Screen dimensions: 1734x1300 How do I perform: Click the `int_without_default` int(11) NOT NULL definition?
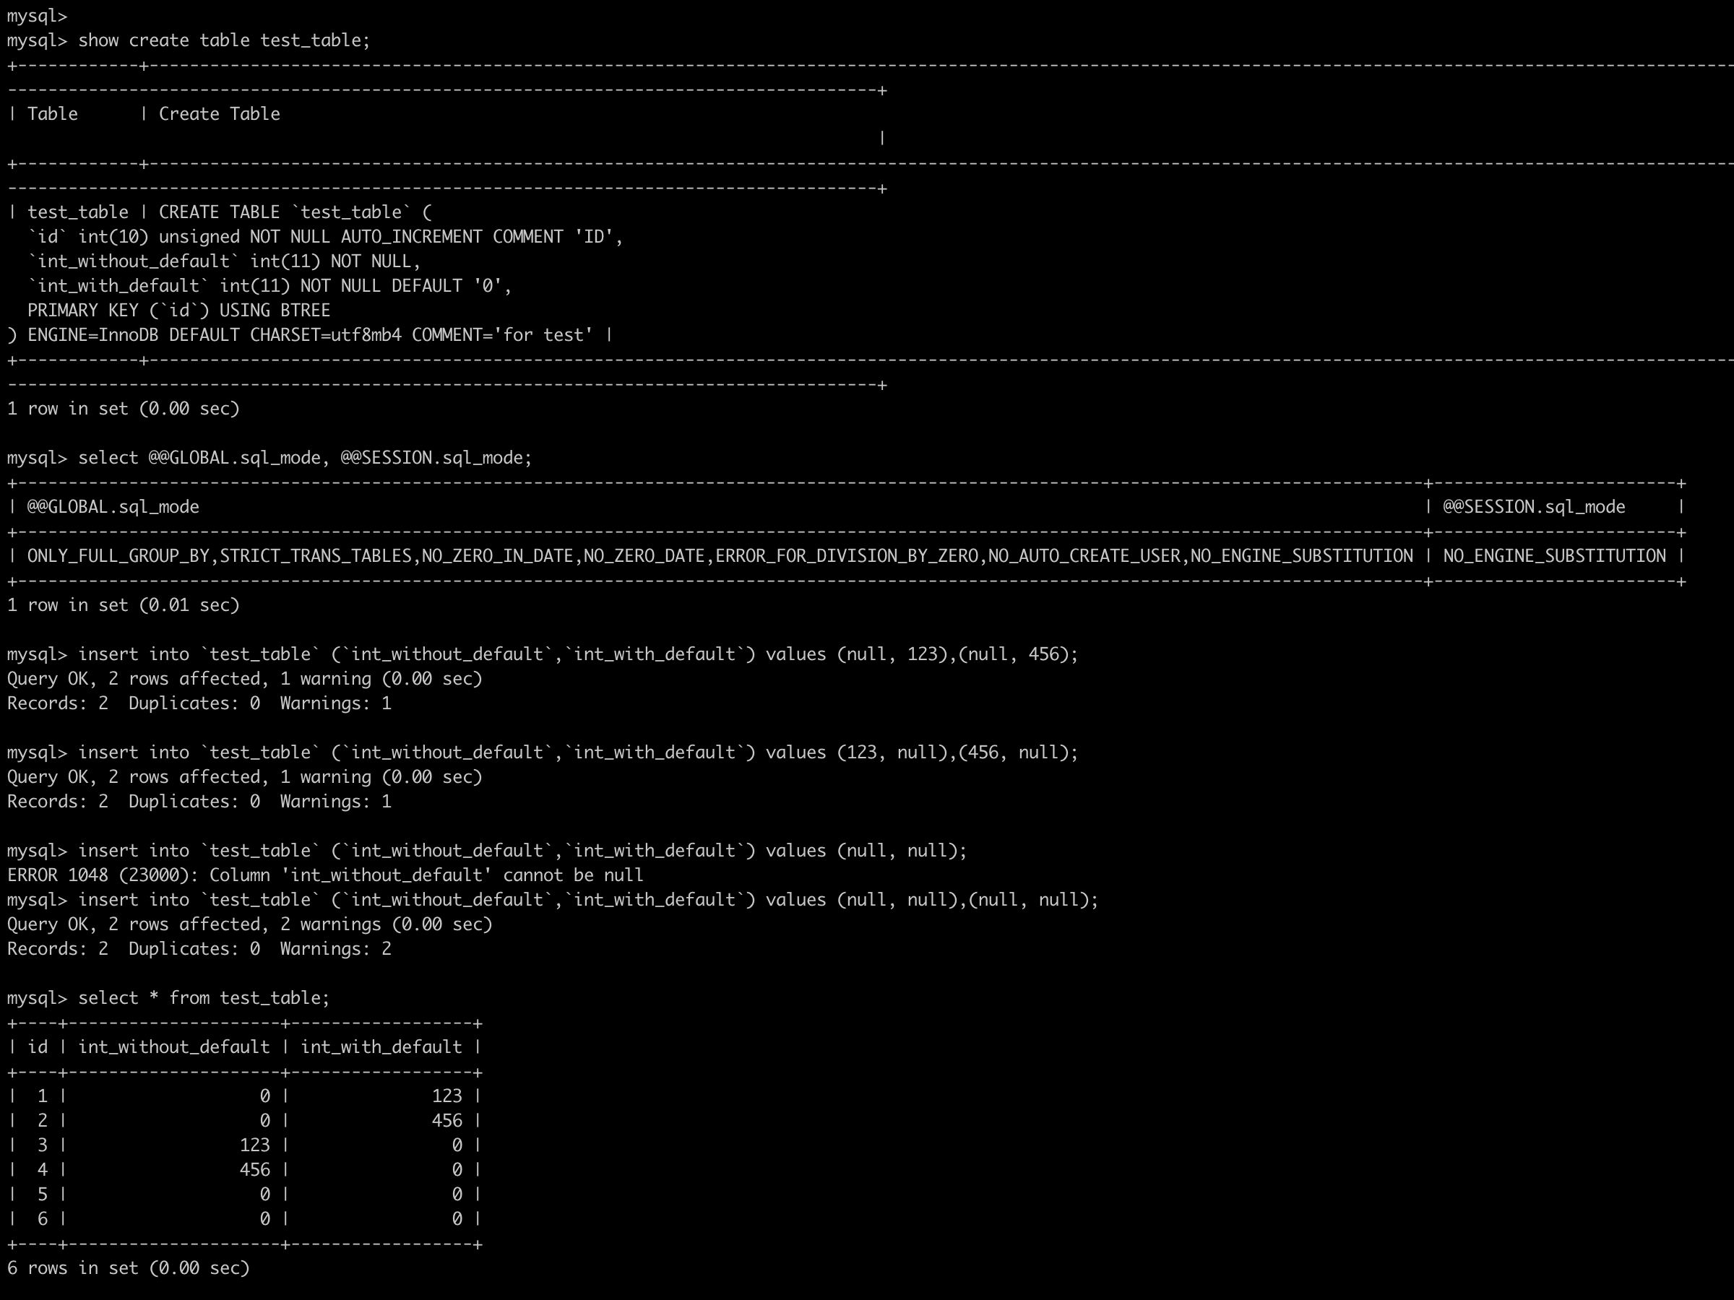coord(224,261)
